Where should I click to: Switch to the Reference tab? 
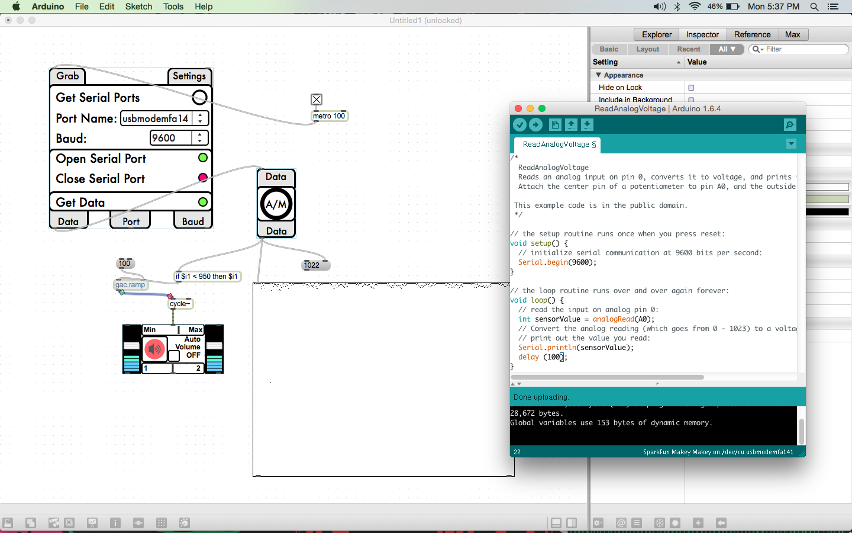click(x=752, y=34)
